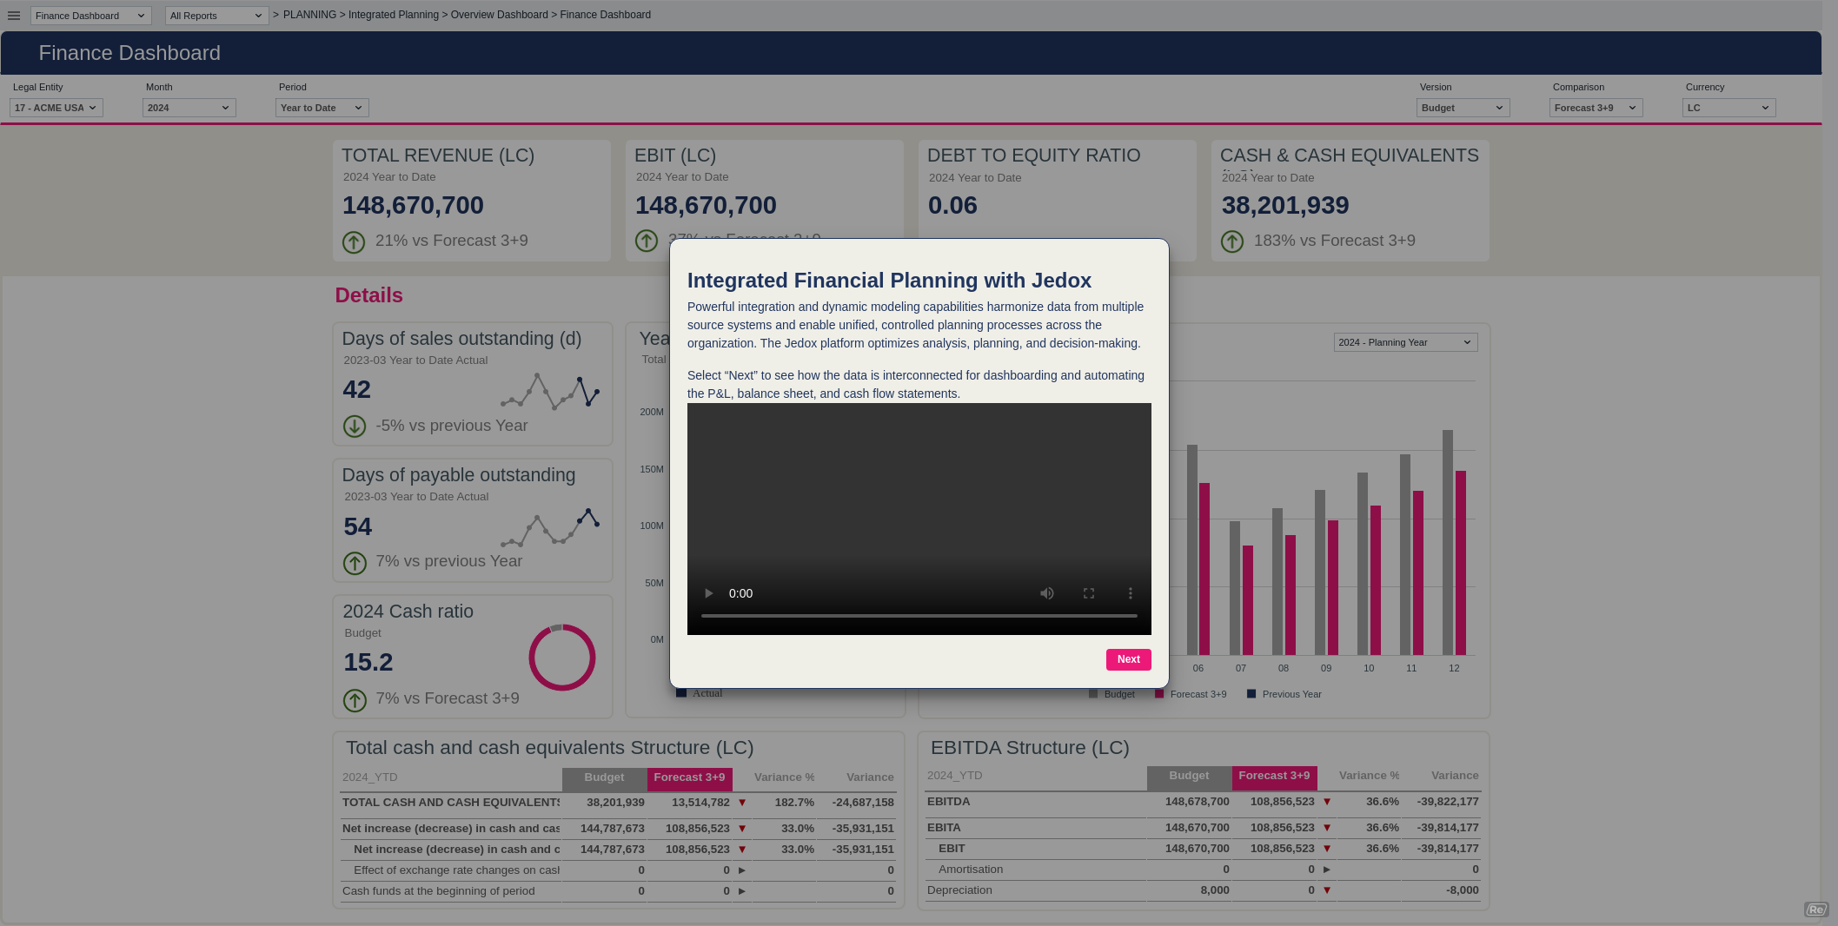Screen dimensions: 1838x926
Task: Toggle Forecast 3+9 legend in chart
Action: click(1191, 694)
